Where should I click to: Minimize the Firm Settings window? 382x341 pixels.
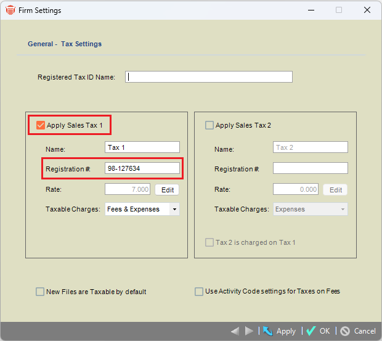click(x=311, y=10)
